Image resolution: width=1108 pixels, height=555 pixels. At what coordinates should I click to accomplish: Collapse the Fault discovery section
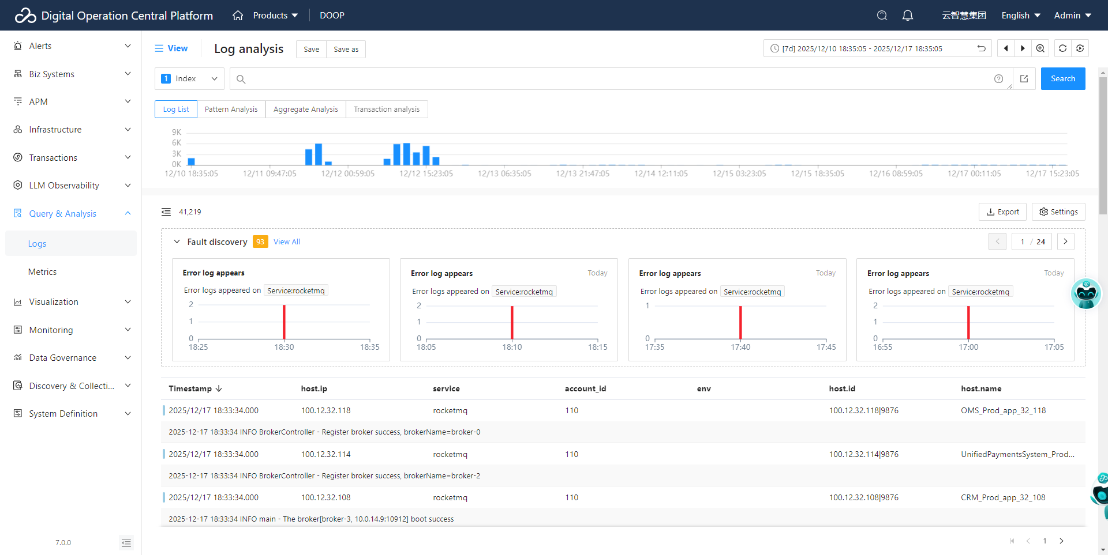177,242
